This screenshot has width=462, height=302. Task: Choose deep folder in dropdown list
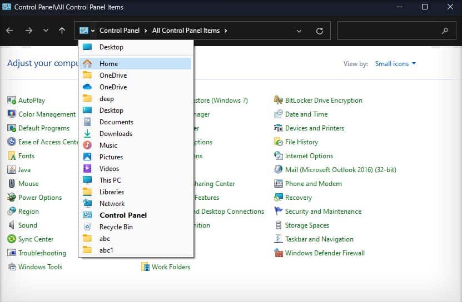pos(135,99)
